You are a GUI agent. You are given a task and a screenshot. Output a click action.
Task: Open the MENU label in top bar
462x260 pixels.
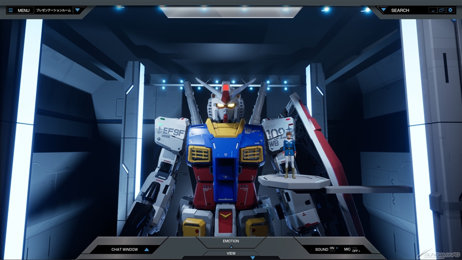[x=24, y=10]
